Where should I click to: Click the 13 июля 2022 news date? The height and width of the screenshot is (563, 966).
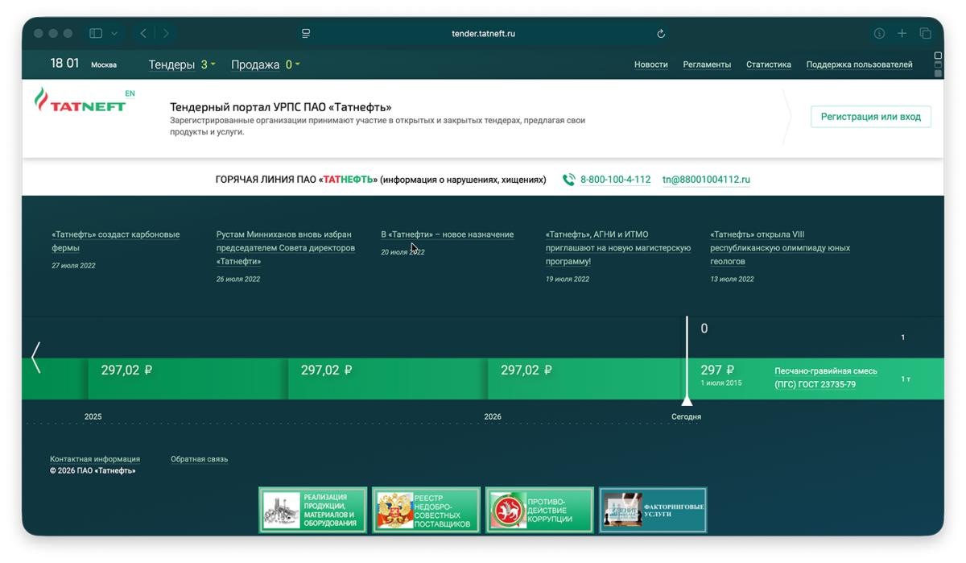[x=732, y=279]
